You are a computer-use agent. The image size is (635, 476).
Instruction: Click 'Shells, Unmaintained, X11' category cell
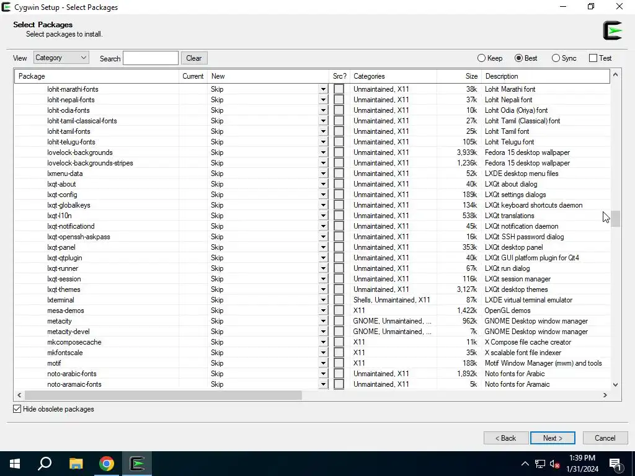391,300
